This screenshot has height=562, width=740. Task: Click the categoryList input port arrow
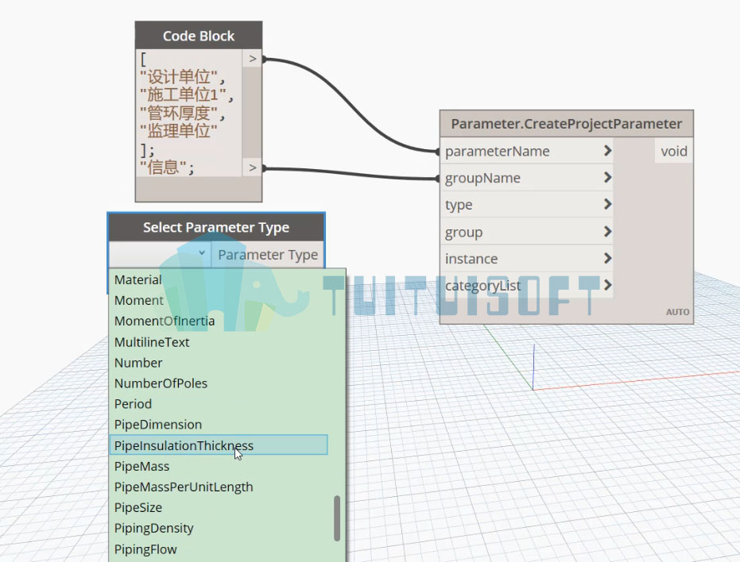tap(607, 285)
